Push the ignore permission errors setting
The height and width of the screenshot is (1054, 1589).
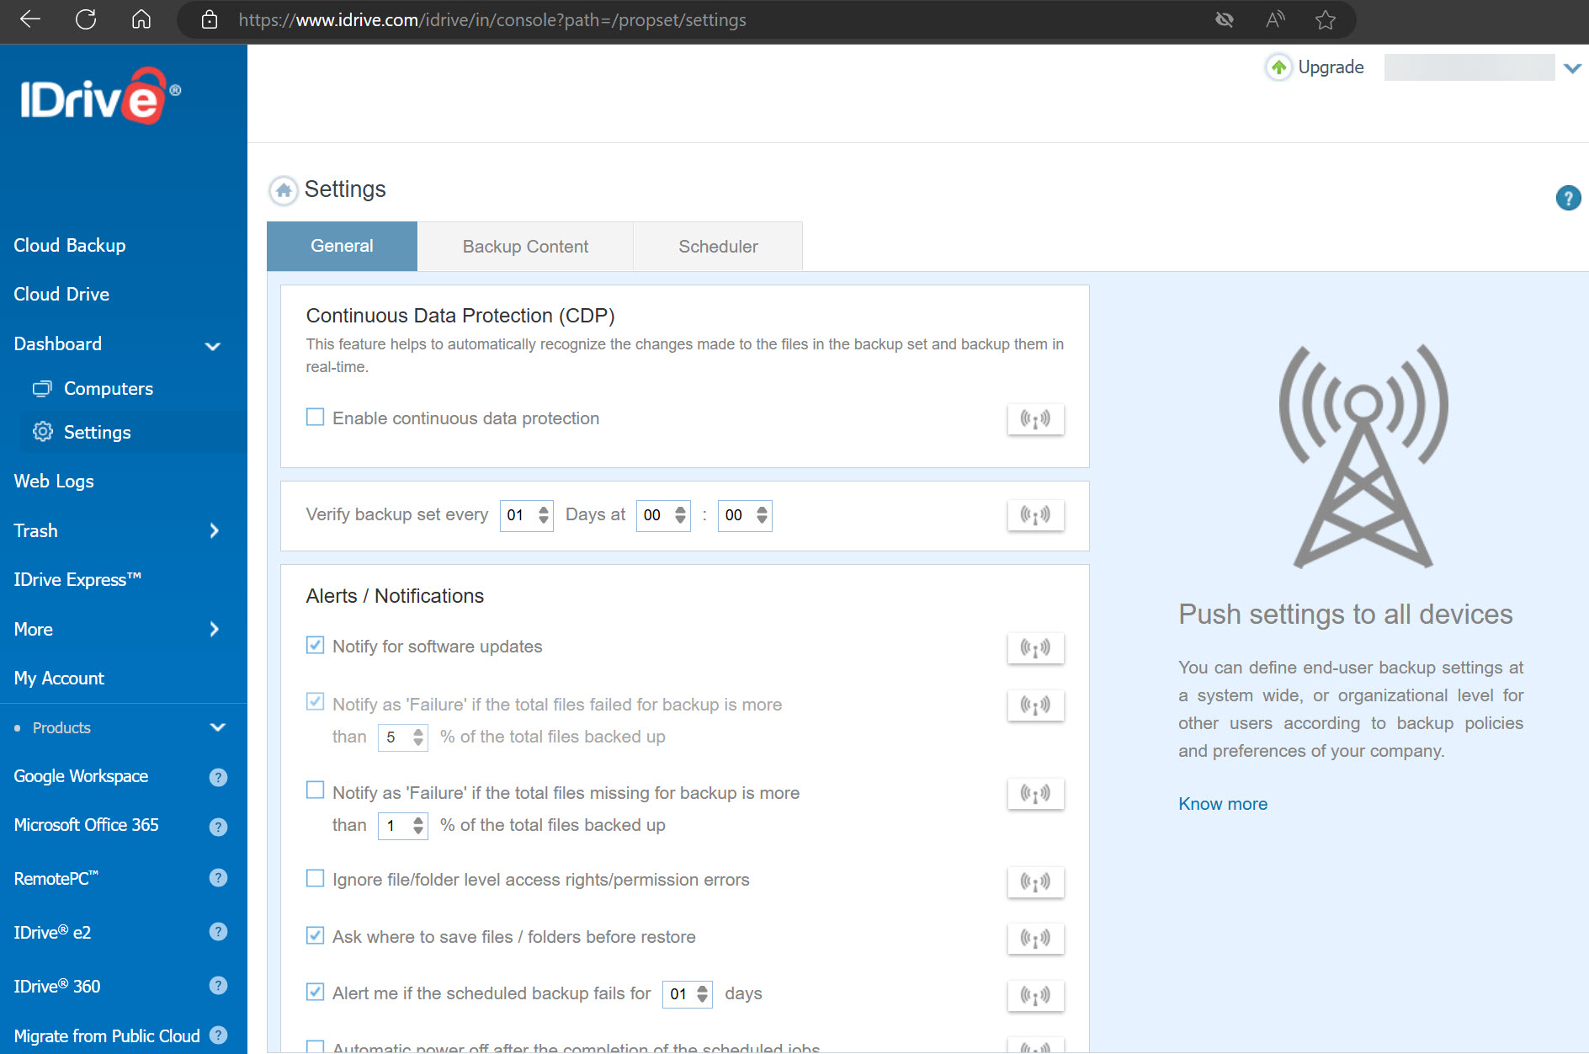(x=1035, y=881)
